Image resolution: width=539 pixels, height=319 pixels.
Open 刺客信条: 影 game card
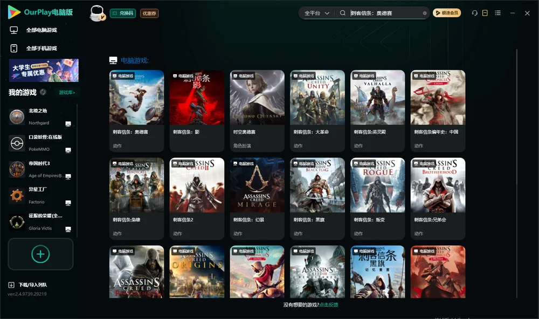[197, 110]
